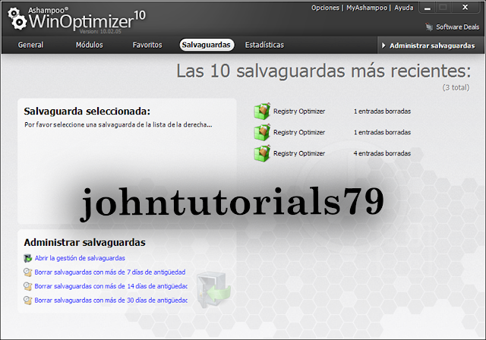Click the arrow beside Administrar salvaguardas

coord(383,46)
